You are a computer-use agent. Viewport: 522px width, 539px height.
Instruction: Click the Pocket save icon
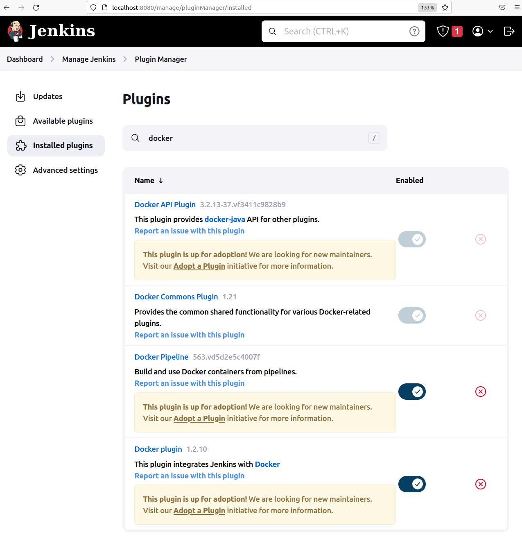502,7
